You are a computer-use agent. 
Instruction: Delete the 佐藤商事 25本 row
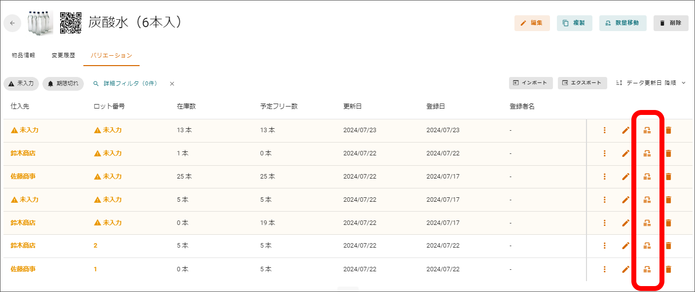point(668,177)
